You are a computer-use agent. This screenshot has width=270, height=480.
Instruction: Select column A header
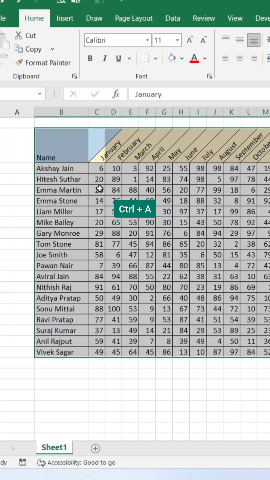point(17,112)
